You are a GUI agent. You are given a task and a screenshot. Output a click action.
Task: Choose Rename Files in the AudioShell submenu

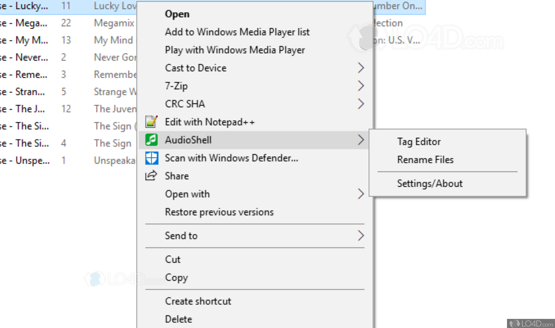click(x=425, y=160)
